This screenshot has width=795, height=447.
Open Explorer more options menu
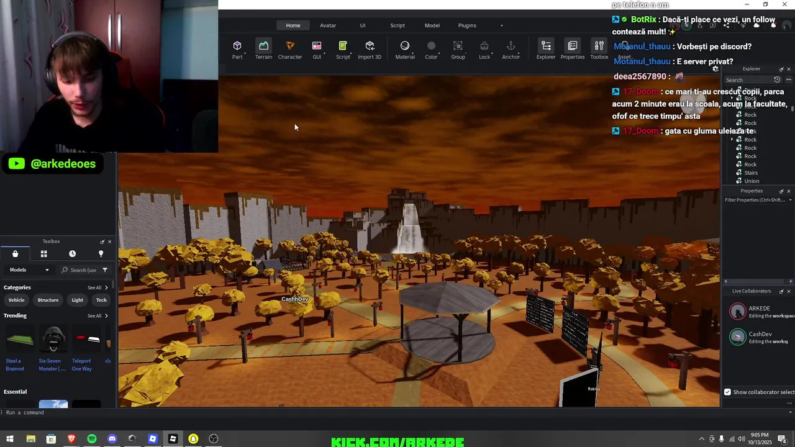point(789,79)
